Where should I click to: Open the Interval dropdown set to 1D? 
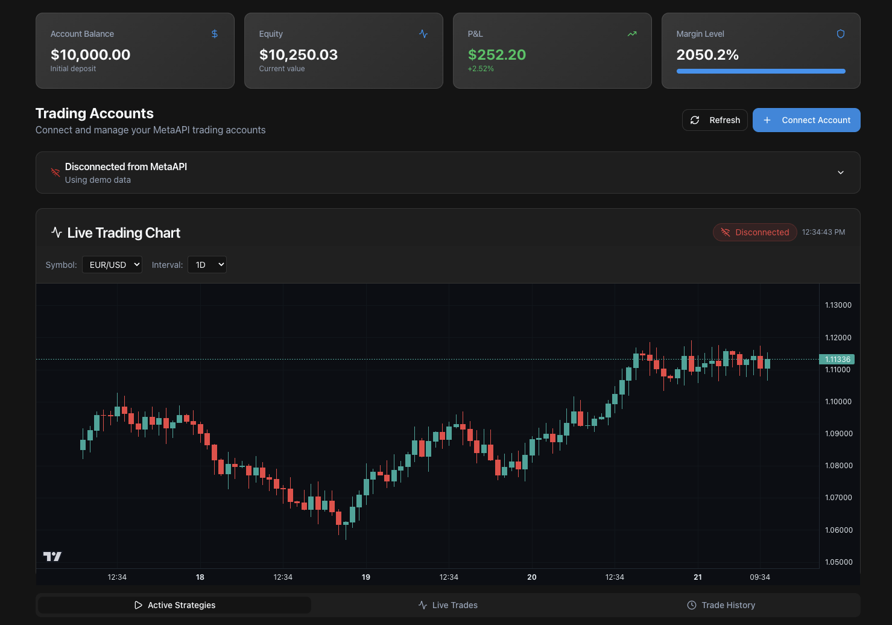(207, 264)
